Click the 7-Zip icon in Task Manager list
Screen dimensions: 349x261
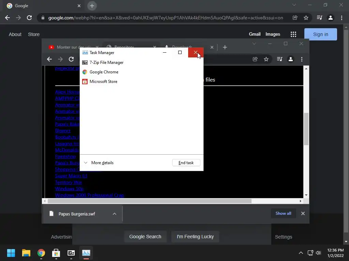(85, 63)
